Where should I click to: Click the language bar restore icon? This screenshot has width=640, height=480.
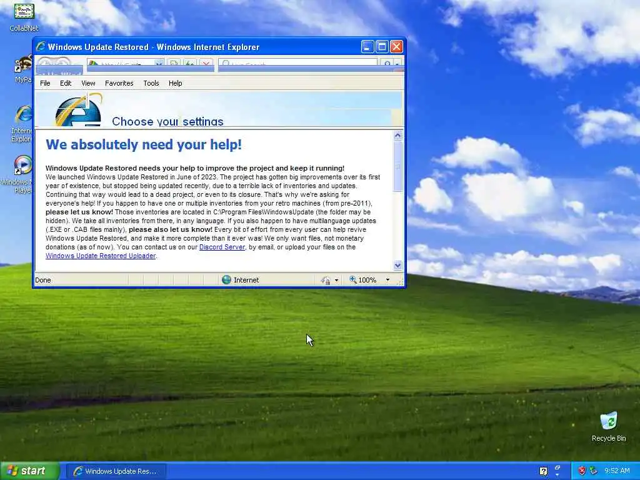[x=557, y=467]
